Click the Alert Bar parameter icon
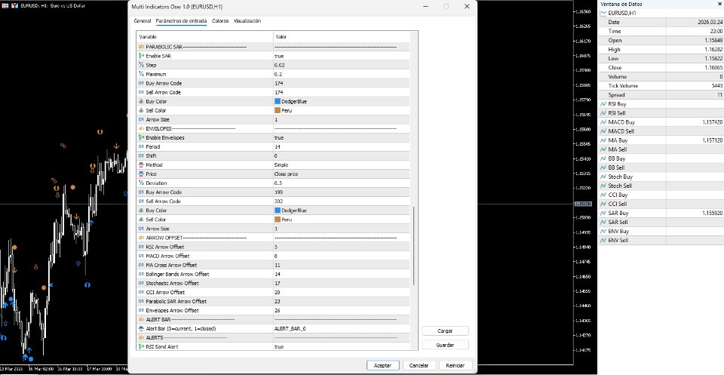The height and width of the screenshot is (375, 724). 141,328
